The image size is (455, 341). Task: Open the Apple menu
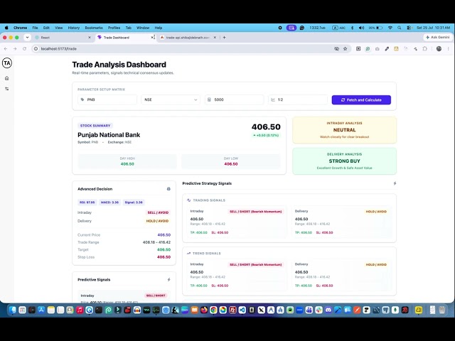click(6, 28)
